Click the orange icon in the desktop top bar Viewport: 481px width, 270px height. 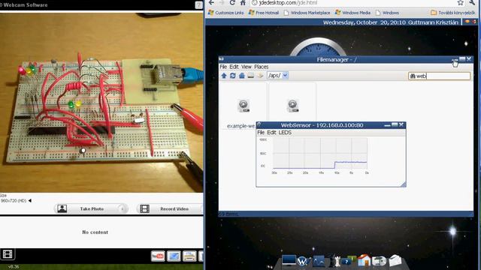click(467, 22)
